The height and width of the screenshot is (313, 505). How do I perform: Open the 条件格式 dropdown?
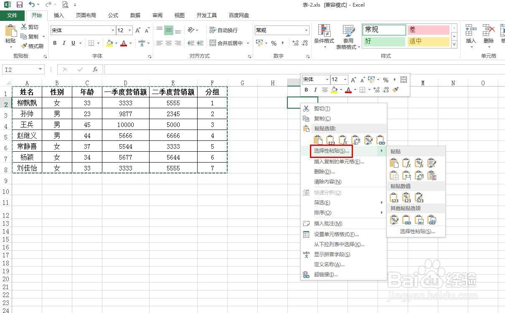(x=325, y=37)
